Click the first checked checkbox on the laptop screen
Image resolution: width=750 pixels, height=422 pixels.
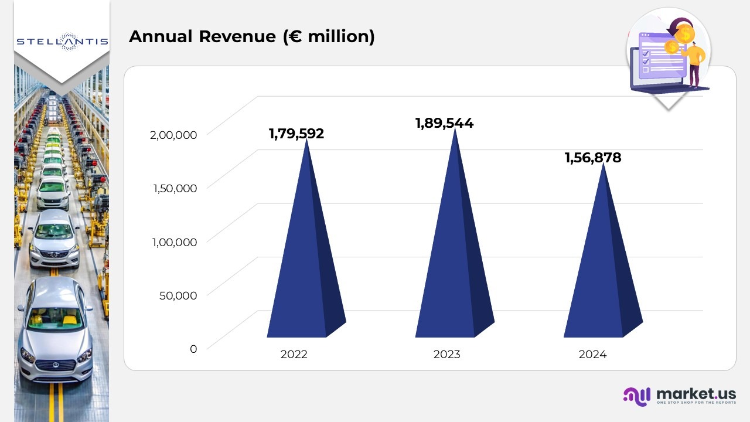pos(646,52)
